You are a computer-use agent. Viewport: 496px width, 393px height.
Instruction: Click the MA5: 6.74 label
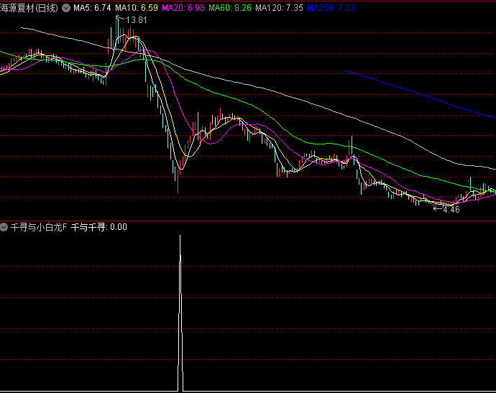pyautogui.click(x=92, y=8)
